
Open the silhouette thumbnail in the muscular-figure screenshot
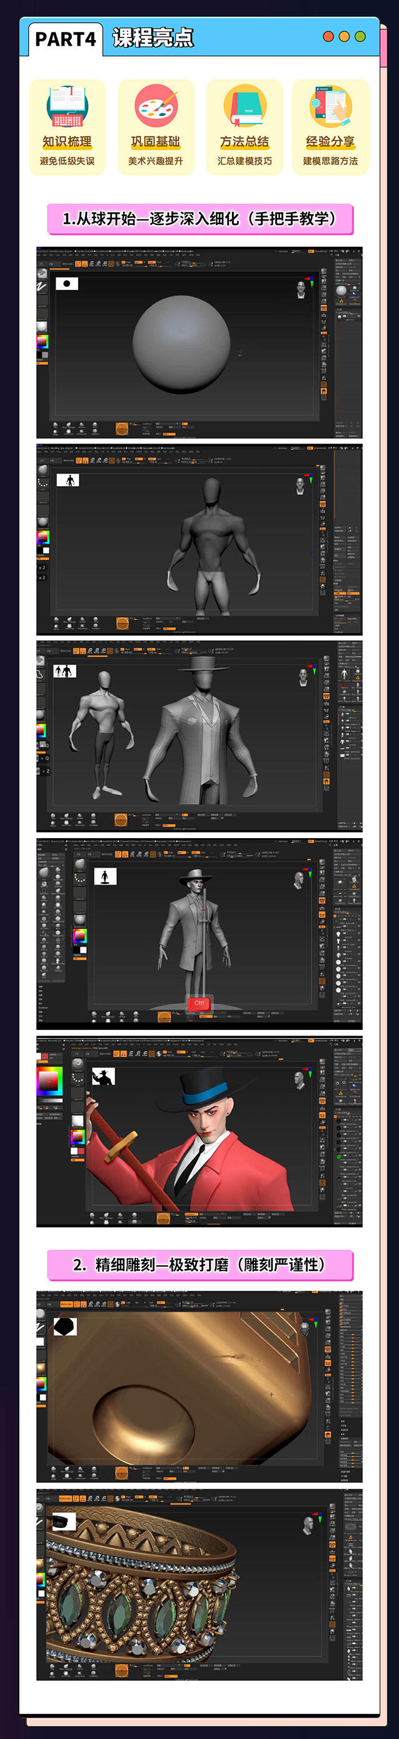pos(68,480)
